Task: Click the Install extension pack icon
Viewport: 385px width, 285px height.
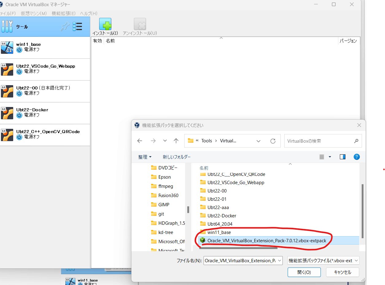Action: click(x=105, y=24)
